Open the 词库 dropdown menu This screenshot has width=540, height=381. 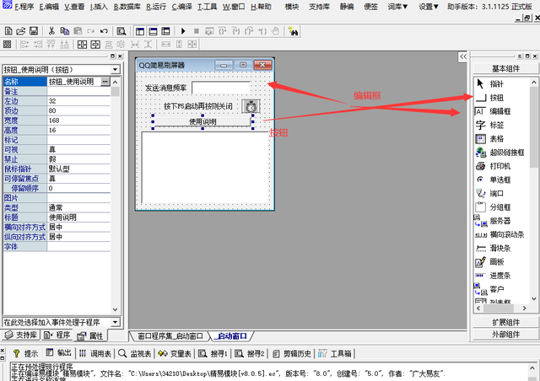[x=397, y=7]
